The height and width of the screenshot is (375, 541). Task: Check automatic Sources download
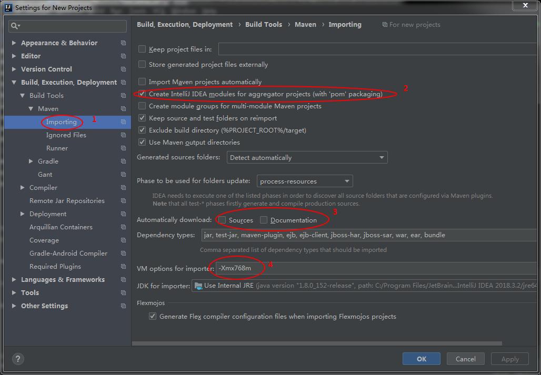[x=222, y=220]
